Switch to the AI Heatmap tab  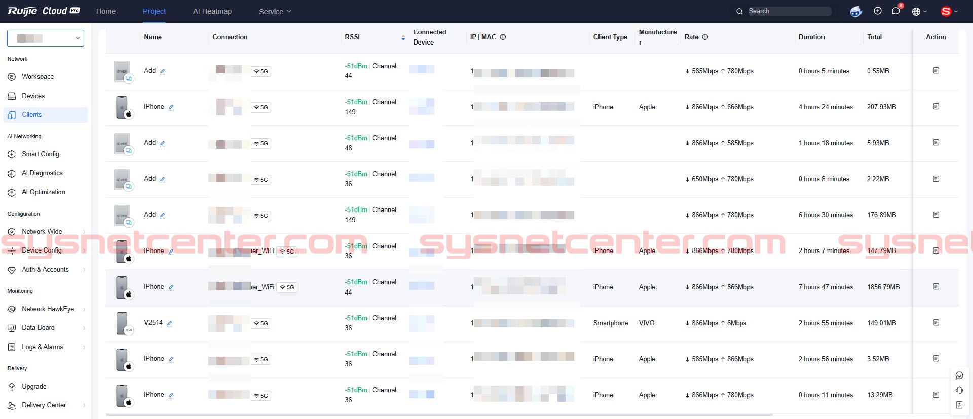click(212, 11)
